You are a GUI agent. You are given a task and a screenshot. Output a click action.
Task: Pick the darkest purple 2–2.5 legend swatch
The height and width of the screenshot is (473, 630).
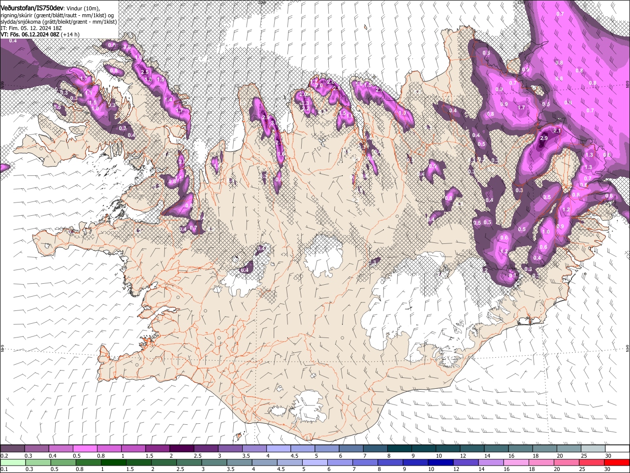coord(182,448)
